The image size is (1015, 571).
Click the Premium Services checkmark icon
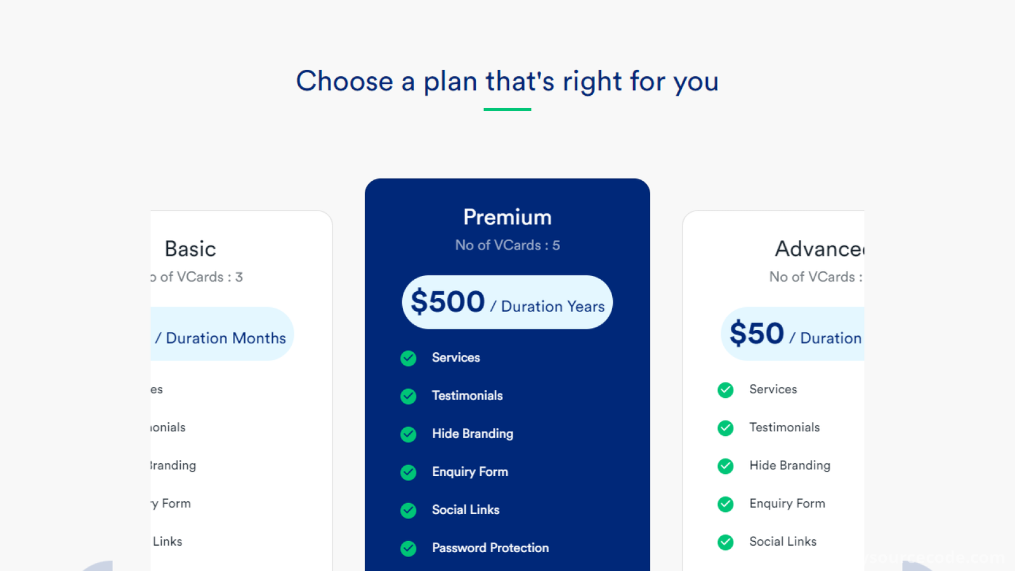[x=409, y=358]
